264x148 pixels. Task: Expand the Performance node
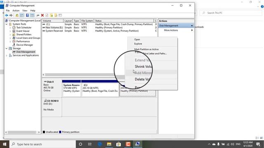click(x=10, y=42)
